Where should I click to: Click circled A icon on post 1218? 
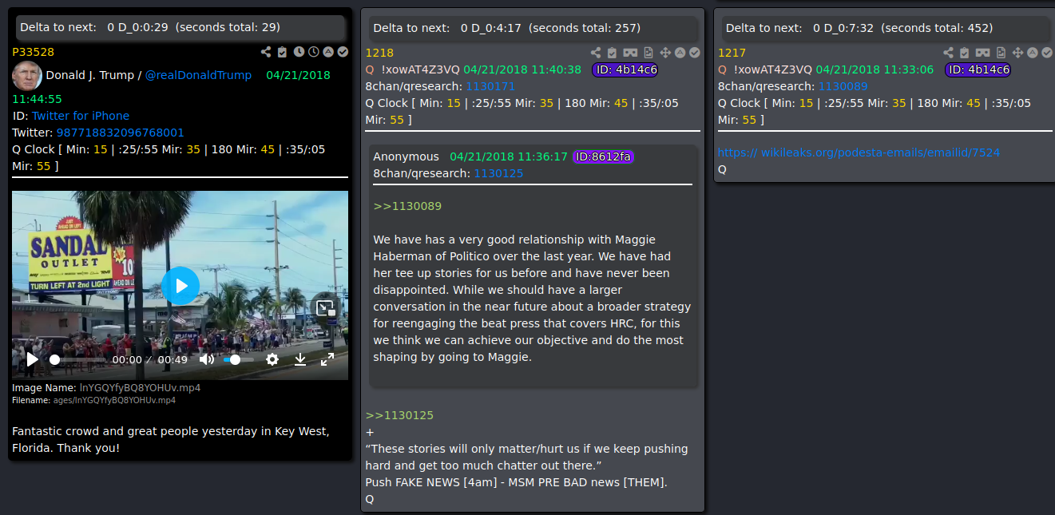pyautogui.click(x=680, y=53)
